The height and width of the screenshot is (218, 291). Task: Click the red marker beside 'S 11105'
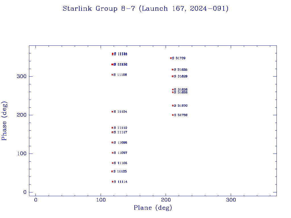tap(113, 163)
